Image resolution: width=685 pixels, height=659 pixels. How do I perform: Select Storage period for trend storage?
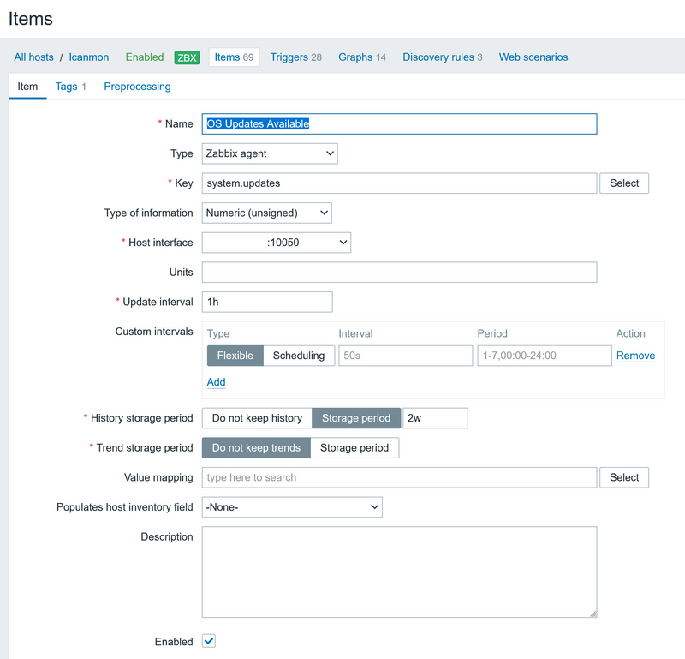[354, 447]
